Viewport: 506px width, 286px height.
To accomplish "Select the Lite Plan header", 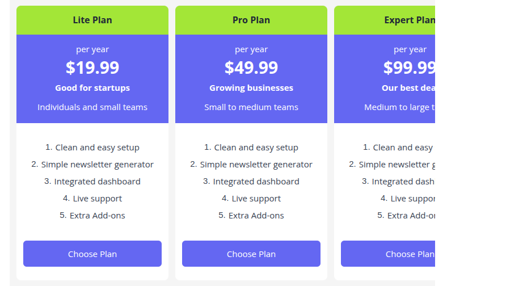I will point(92,20).
